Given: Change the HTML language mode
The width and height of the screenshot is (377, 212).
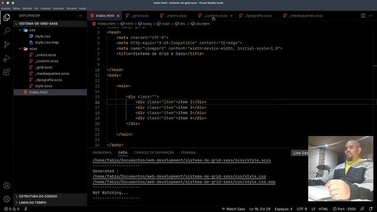Looking at the screenshot, I should [x=323, y=209].
